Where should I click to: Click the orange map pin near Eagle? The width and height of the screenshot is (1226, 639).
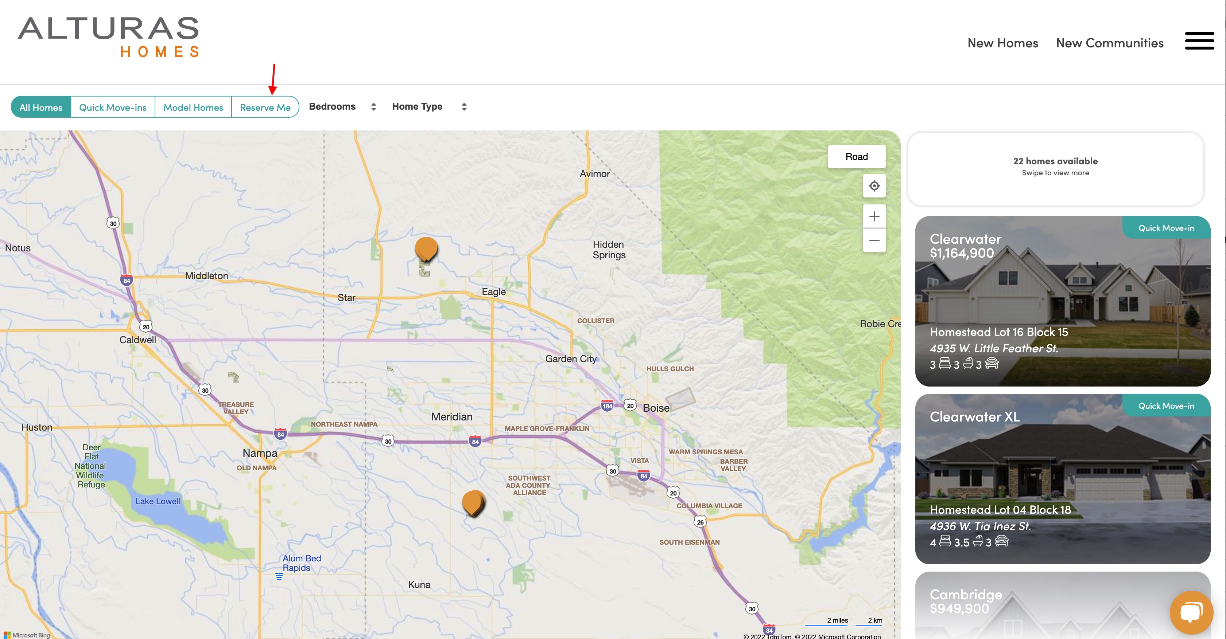pyautogui.click(x=426, y=249)
